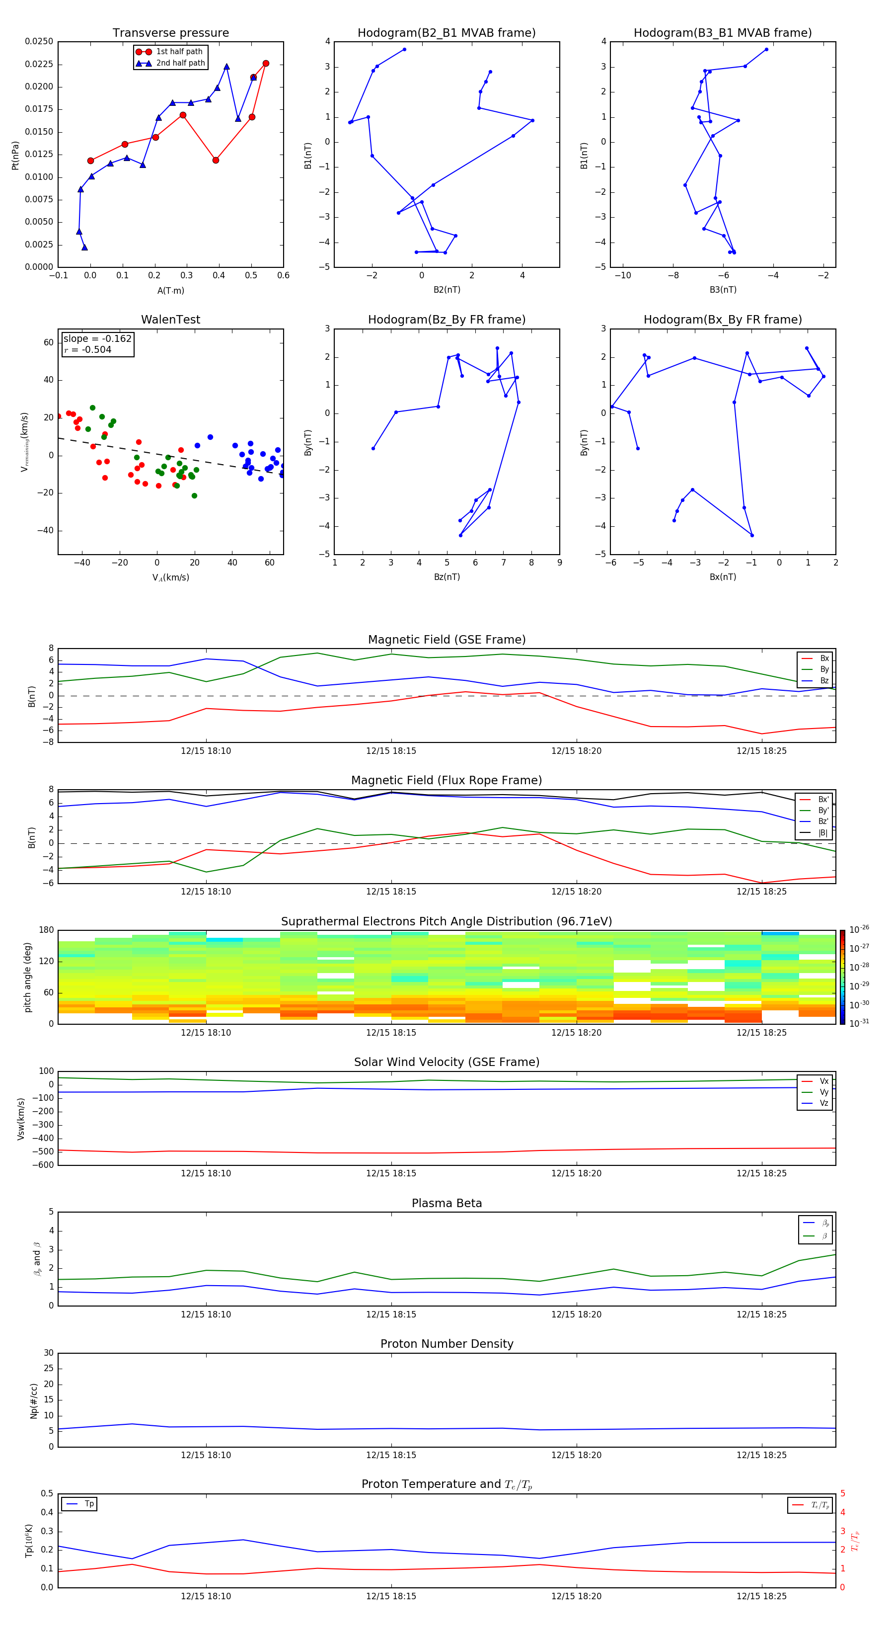894x1640 pixels.
Task: Click the 'Bx(nT)' hodogram axis label
Action: pos(723,577)
